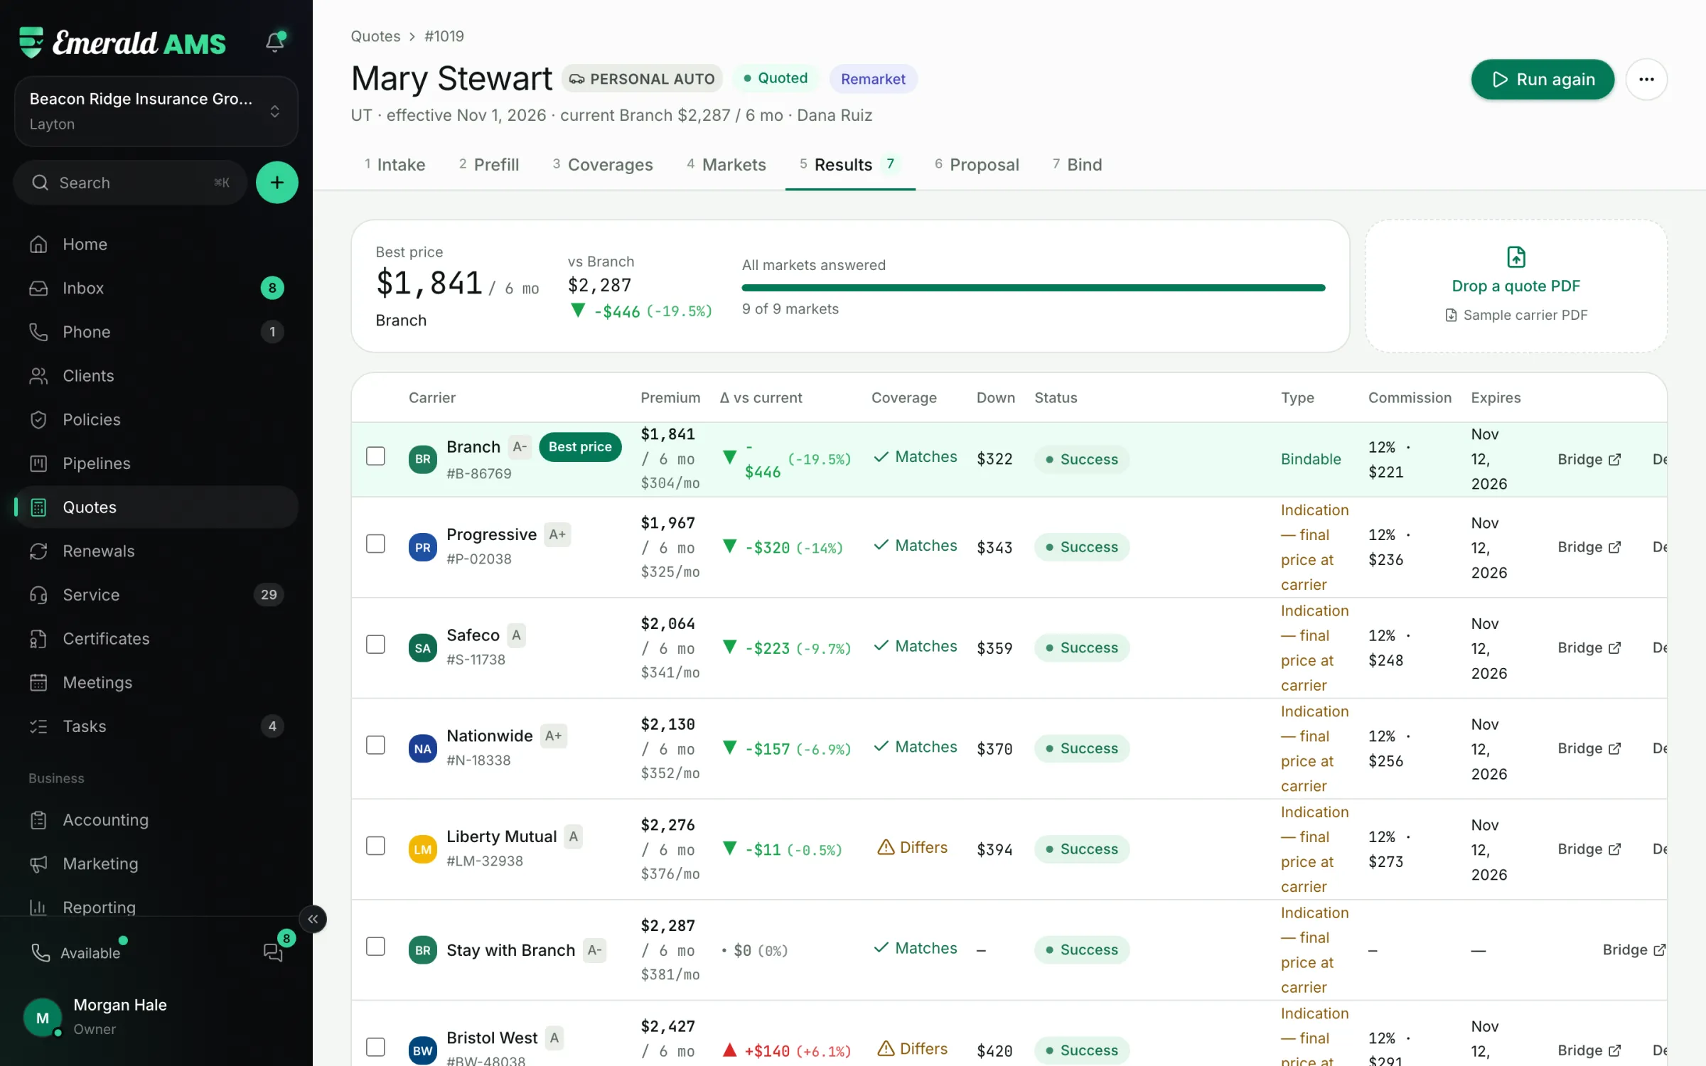This screenshot has width=1706, height=1066.
Task: Open the Home sidebar item
Action: (x=156, y=244)
